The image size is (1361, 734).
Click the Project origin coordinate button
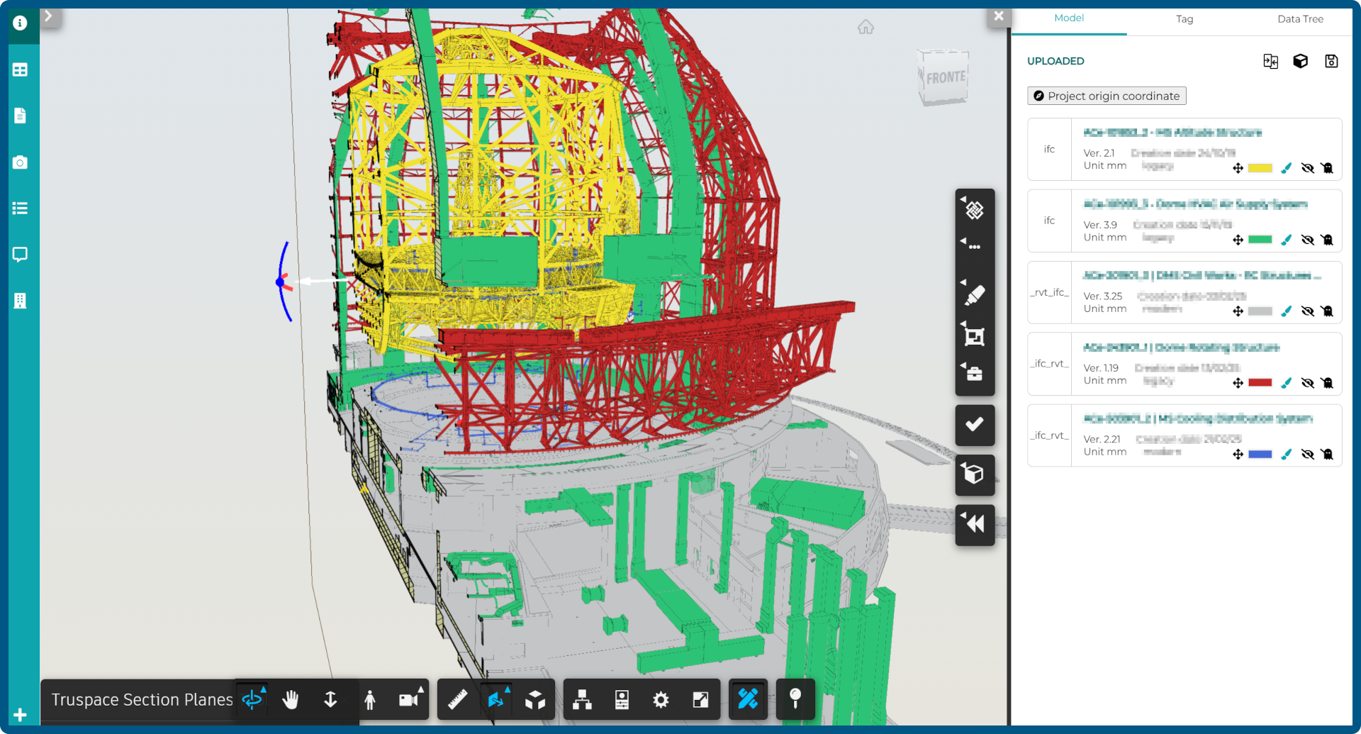coord(1106,96)
